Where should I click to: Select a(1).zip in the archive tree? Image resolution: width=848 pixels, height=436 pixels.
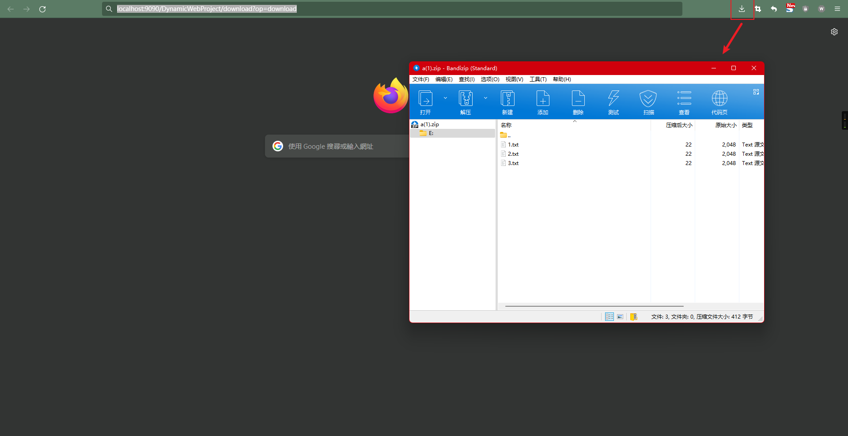(429, 124)
